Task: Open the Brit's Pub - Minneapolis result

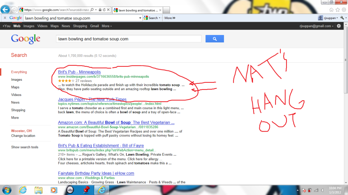Action: (x=79, y=72)
